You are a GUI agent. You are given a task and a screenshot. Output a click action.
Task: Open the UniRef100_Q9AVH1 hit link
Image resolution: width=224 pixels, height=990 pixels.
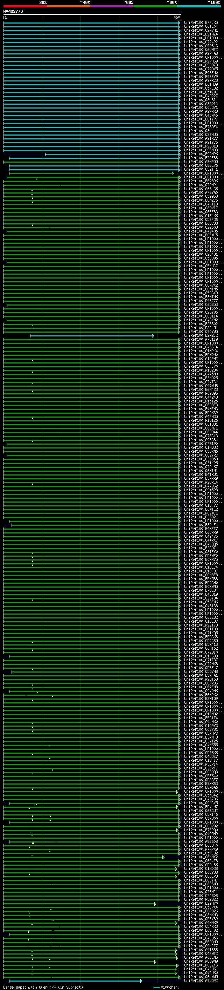[201, 30]
